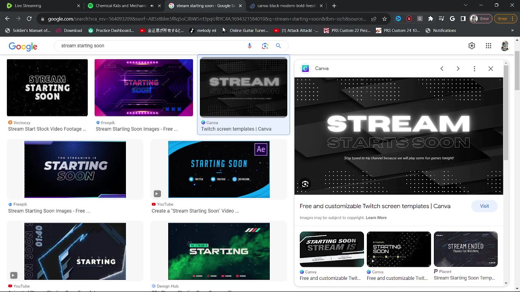Open the Download bookmark
520x292 pixels.
69,30
